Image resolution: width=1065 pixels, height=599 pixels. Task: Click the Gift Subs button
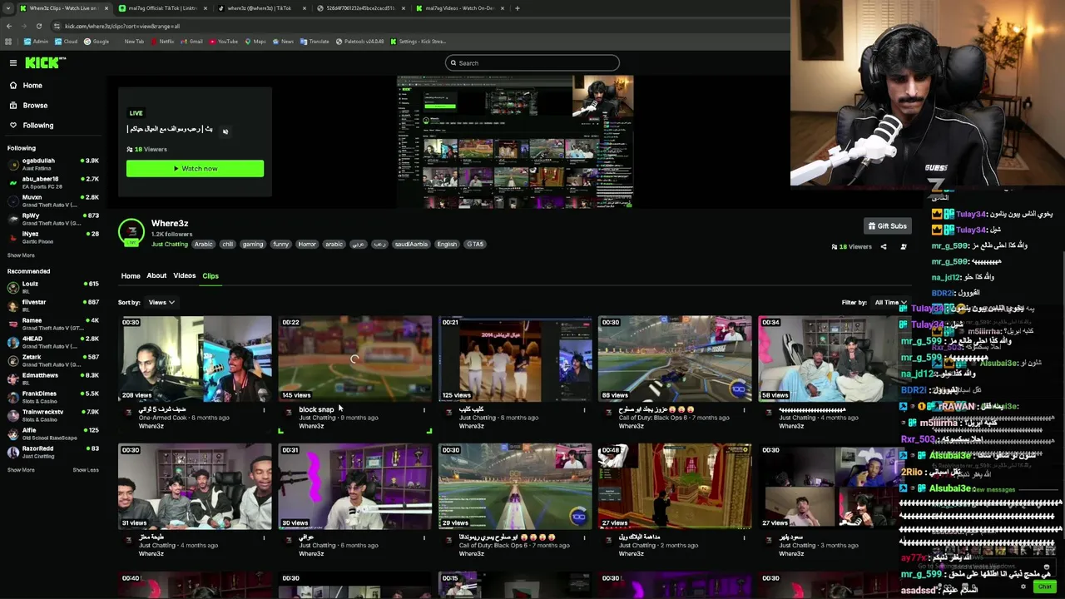[887, 226]
